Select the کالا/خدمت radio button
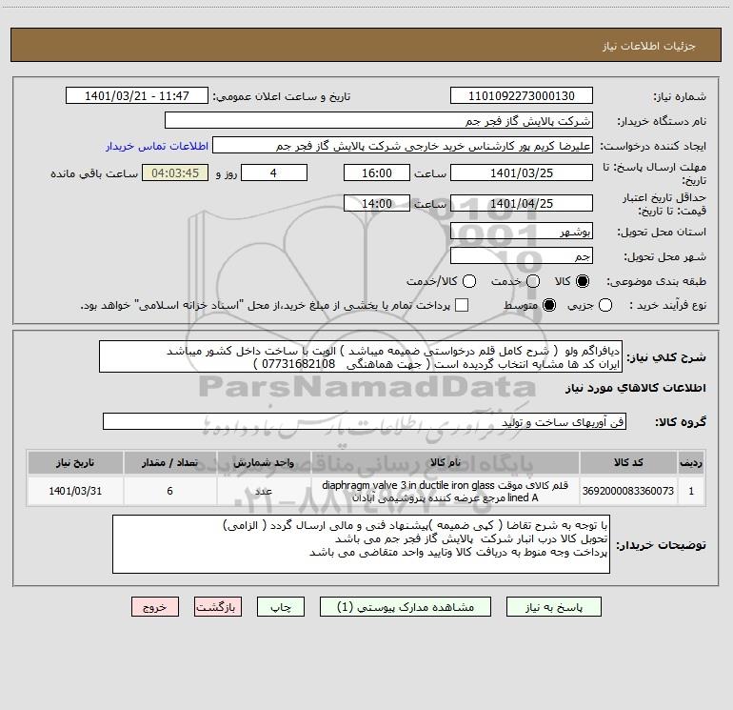This screenshot has height=710, width=733. 469,281
